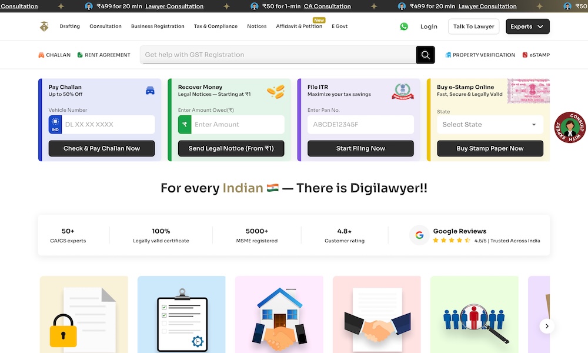Focus the Vehicle Number input
588x353 pixels.
point(108,124)
